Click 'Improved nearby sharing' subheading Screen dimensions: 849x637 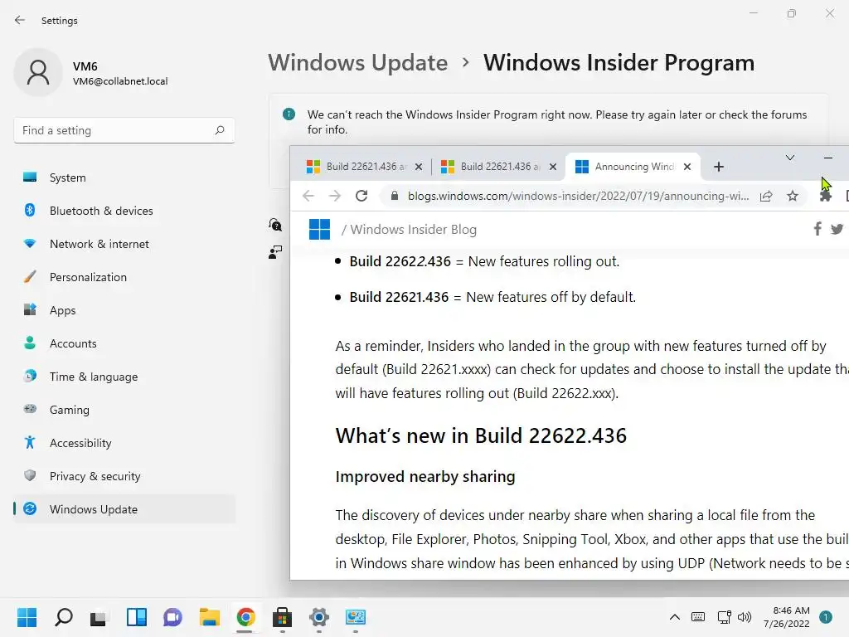(x=425, y=477)
